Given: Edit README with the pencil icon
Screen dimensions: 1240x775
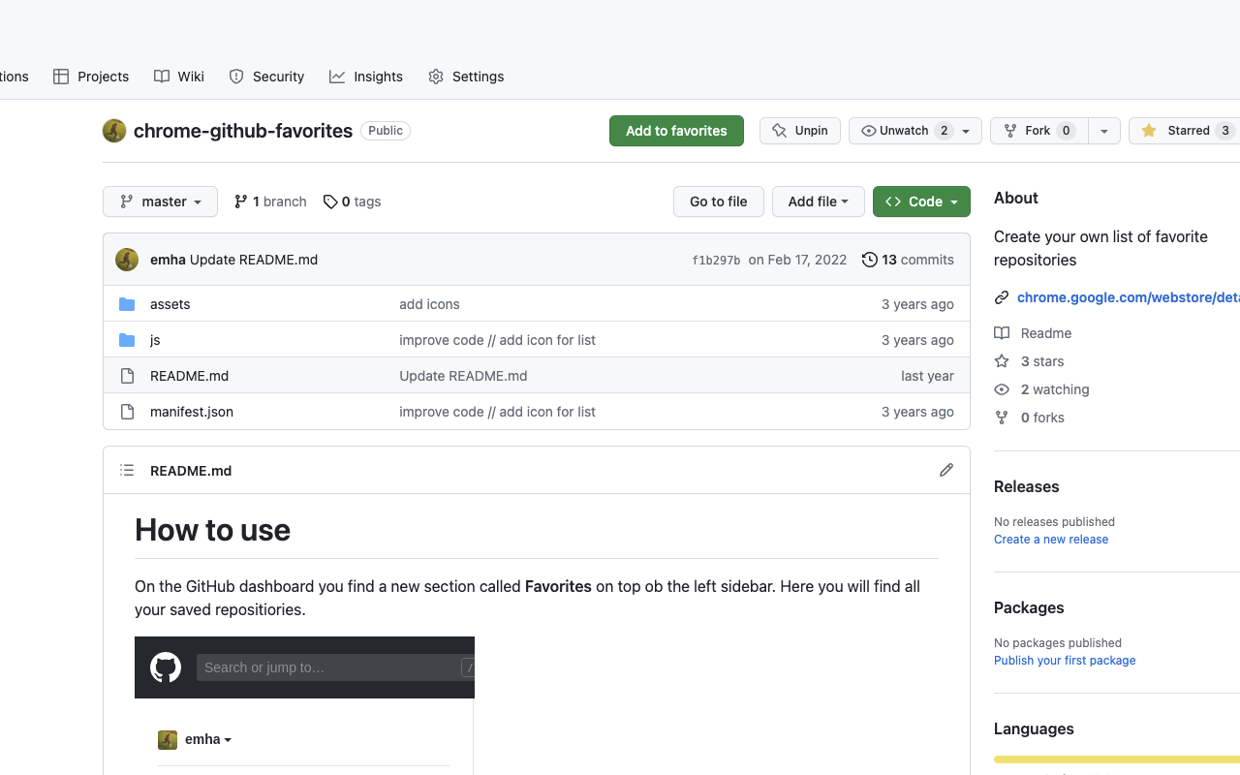Looking at the screenshot, I should tap(946, 470).
